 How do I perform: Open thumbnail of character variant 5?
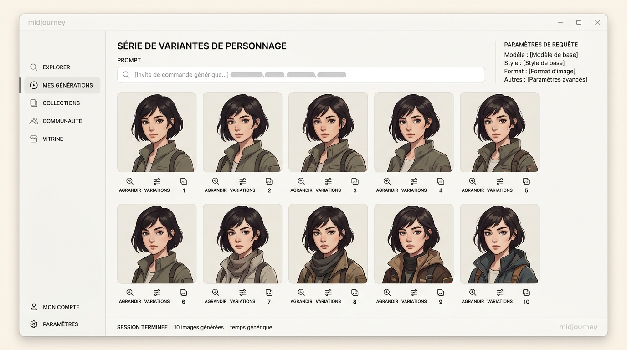499,132
